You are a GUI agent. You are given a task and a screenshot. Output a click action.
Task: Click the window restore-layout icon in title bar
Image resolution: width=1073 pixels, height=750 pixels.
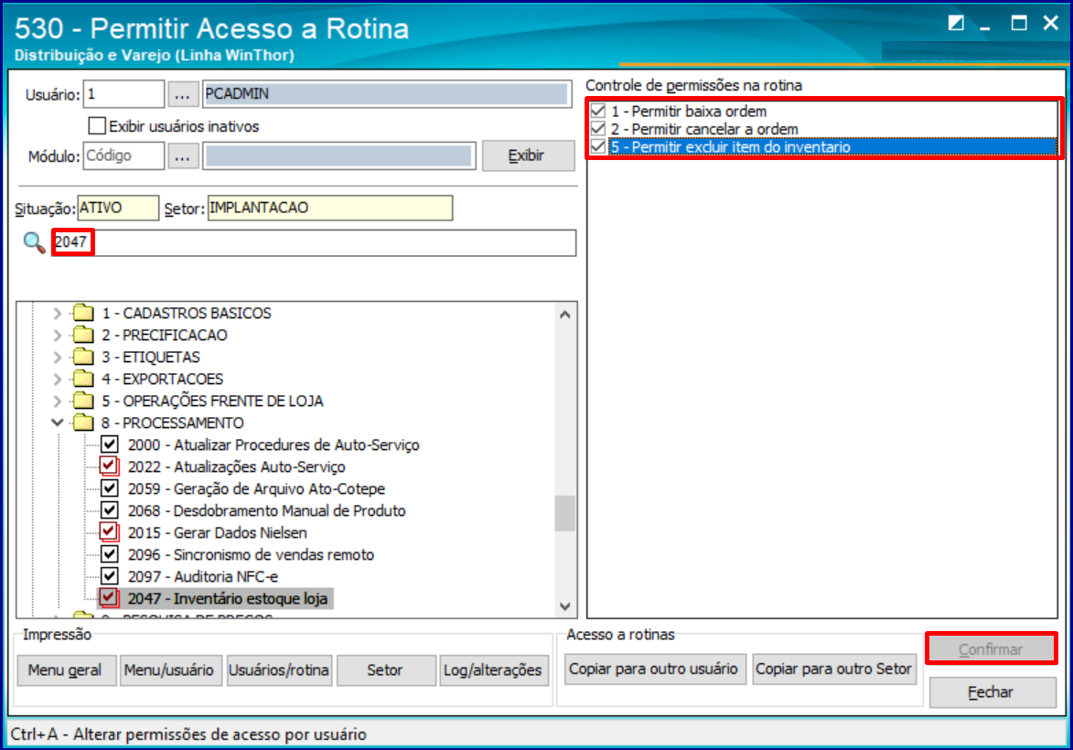[x=955, y=23]
